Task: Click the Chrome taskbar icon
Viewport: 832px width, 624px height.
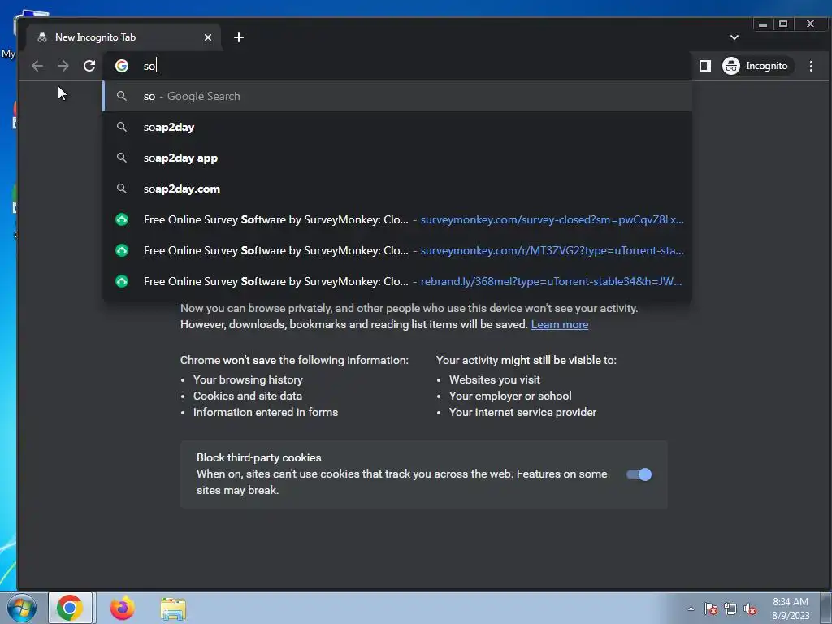Action: pyautogui.click(x=70, y=608)
